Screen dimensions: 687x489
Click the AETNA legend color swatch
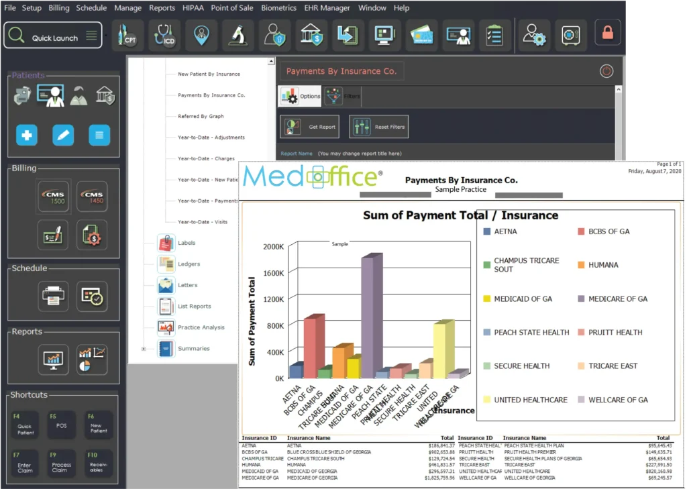tap(486, 231)
